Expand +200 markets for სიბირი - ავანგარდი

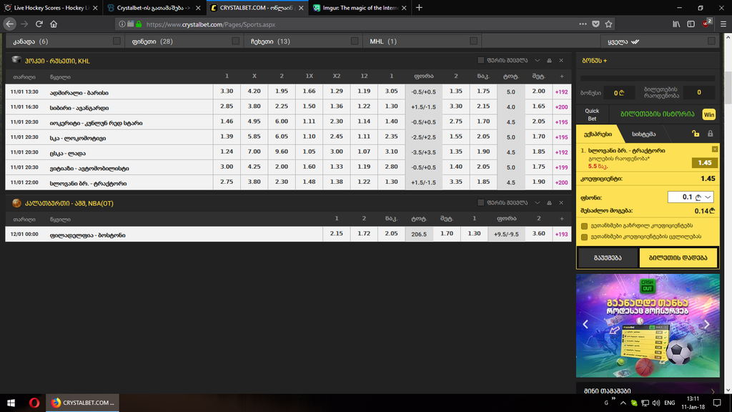pyautogui.click(x=562, y=107)
